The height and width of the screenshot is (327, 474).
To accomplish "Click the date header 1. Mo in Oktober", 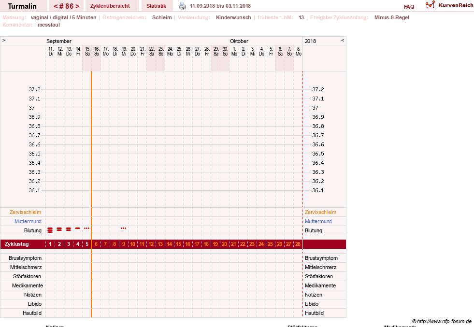I will pos(234,51).
